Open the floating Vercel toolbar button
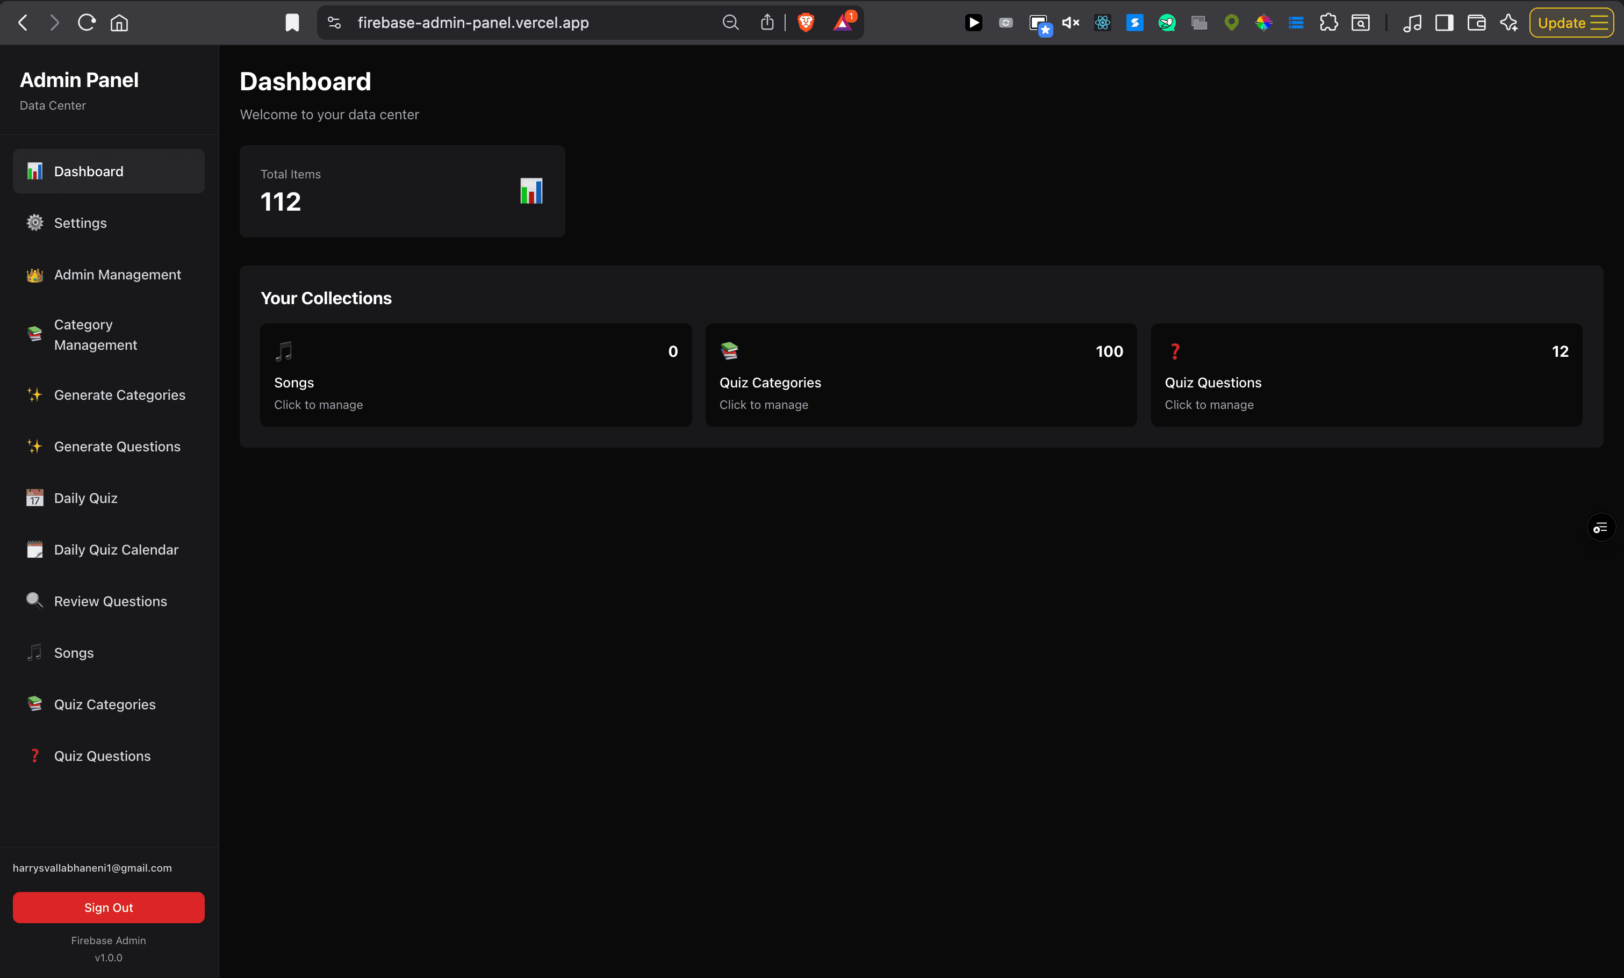Viewport: 1624px width, 978px height. point(1601,527)
